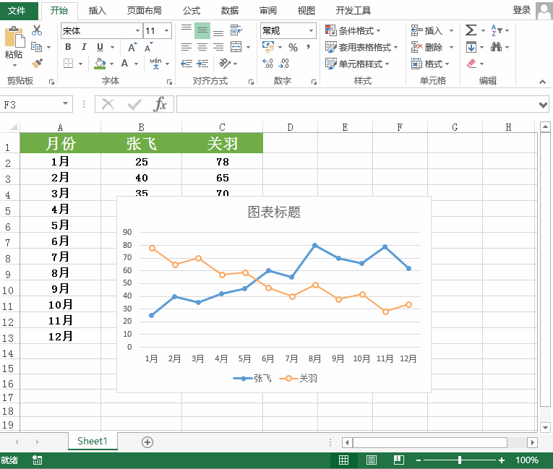Decrease font size with smaller A icon
The height and width of the screenshot is (469, 553).
pyautogui.click(x=148, y=47)
